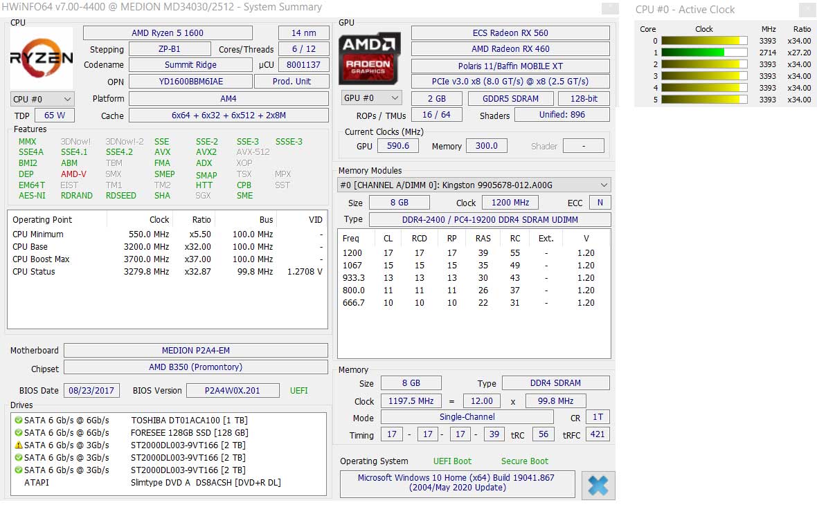Click the Ryzen CPU logo

(42, 58)
